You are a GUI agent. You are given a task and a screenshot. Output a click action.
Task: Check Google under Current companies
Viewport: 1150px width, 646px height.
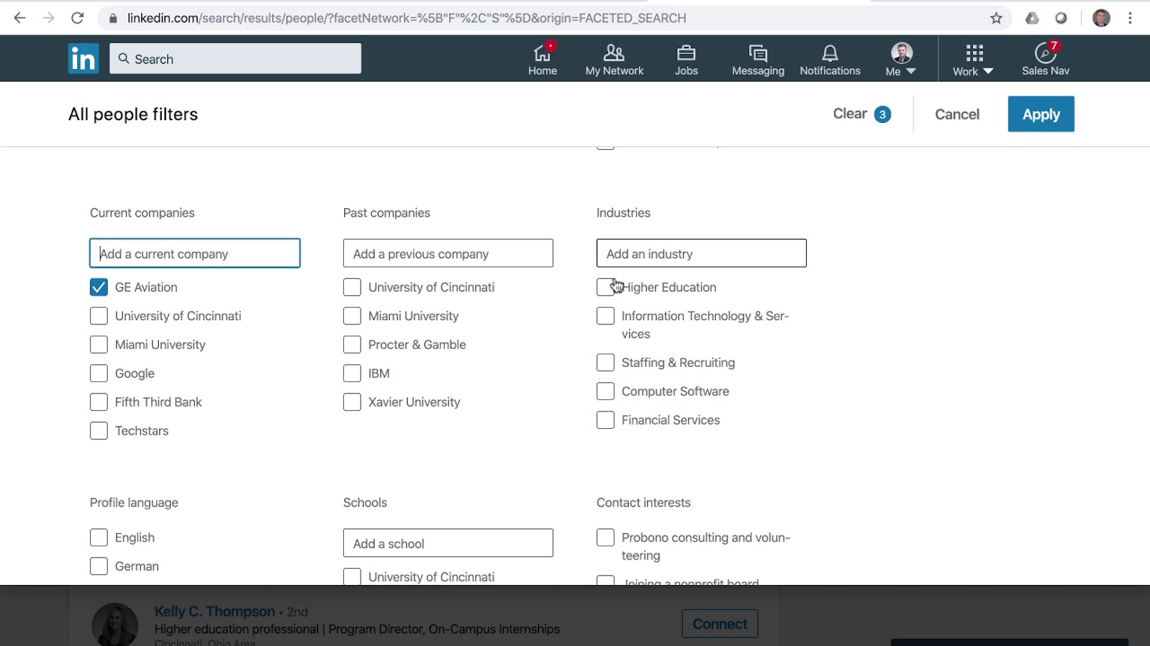click(99, 373)
